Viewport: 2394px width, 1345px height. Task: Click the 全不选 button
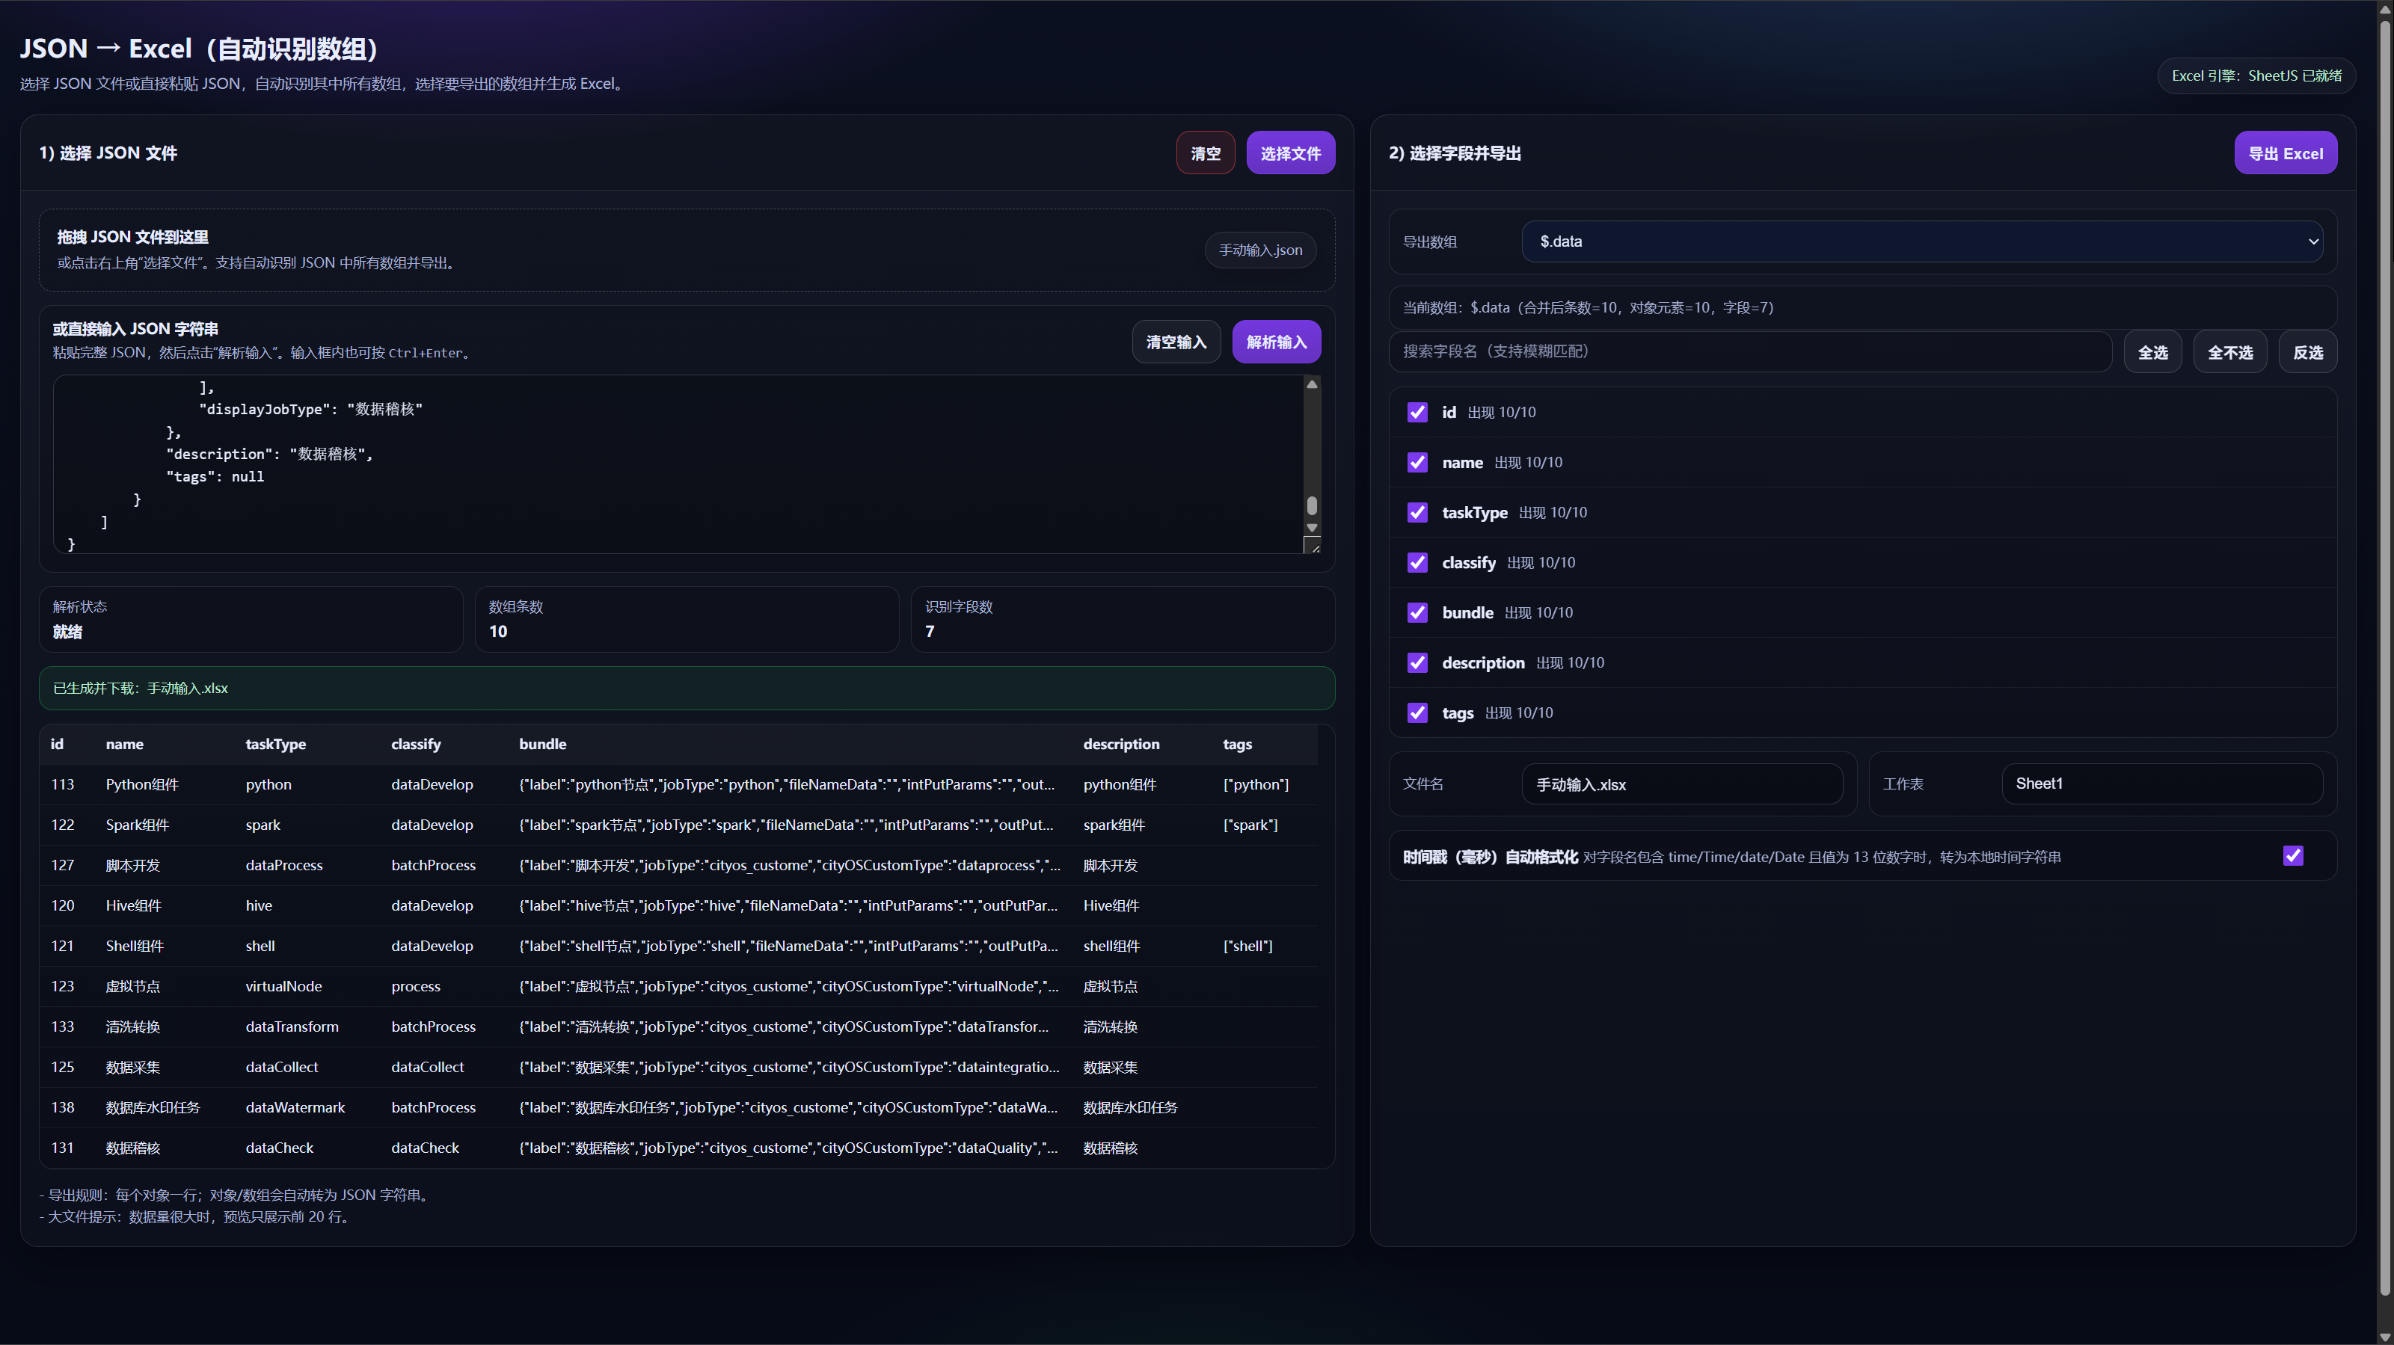[2229, 352]
